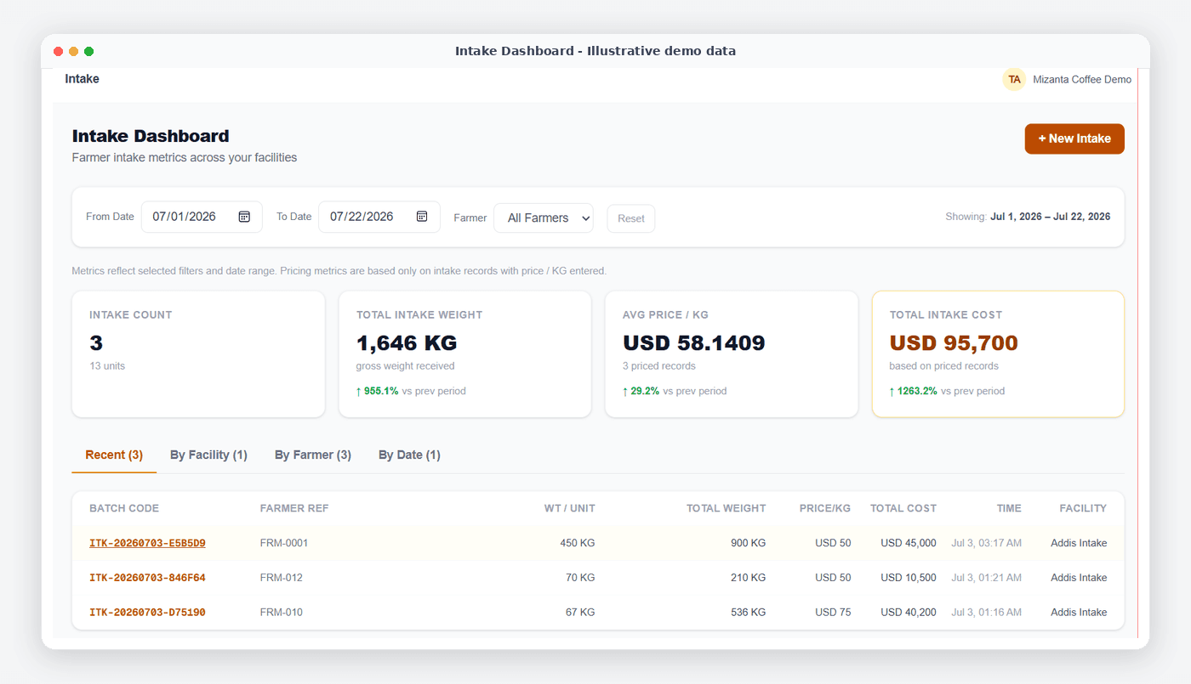Click the TOTAL WEIGHT column header
Image resolution: width=1191 pixels, height=684 pixels.
point(727,508)
